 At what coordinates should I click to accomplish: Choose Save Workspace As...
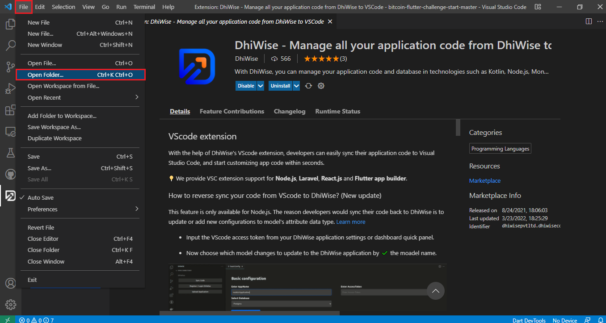point(80,127)
